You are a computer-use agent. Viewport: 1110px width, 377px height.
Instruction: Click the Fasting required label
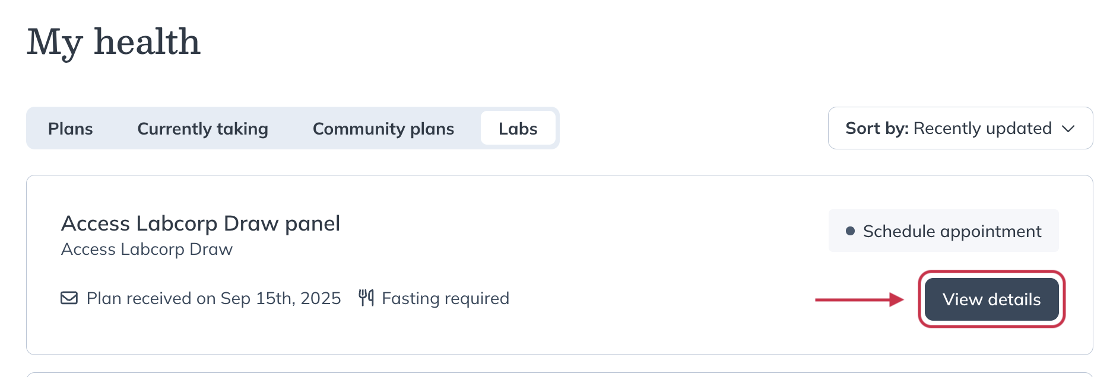click(445, 298)
